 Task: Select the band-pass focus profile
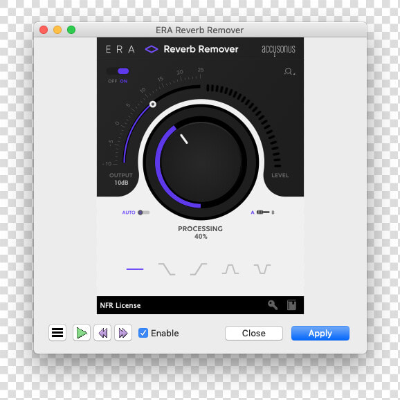click(230, 269)
